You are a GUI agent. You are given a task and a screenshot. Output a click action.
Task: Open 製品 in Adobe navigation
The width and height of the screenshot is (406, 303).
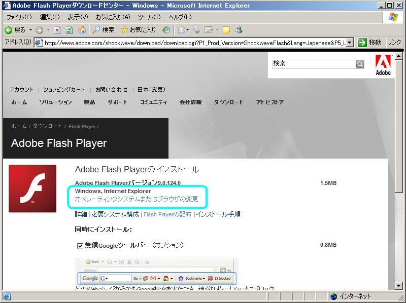pyautogui.click(x=90, y=102)
